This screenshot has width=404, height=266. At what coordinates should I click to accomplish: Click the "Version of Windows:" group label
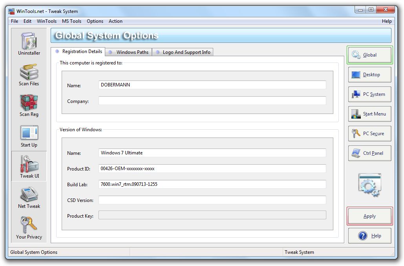(80, 130)
